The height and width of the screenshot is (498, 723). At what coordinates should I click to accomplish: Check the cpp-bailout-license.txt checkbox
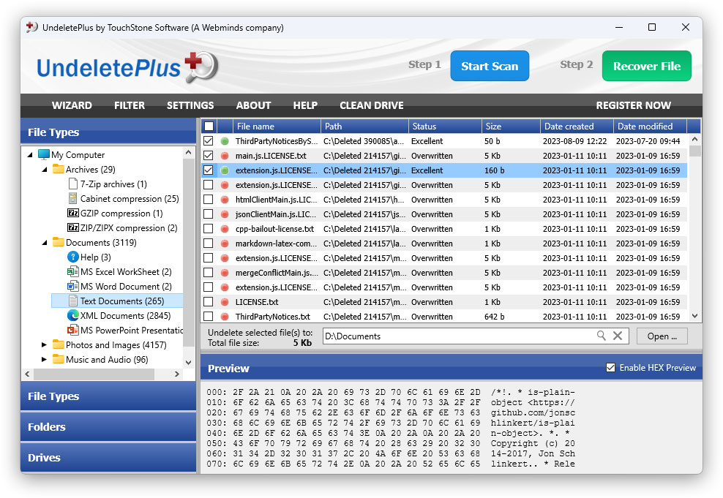coord(209,229)
